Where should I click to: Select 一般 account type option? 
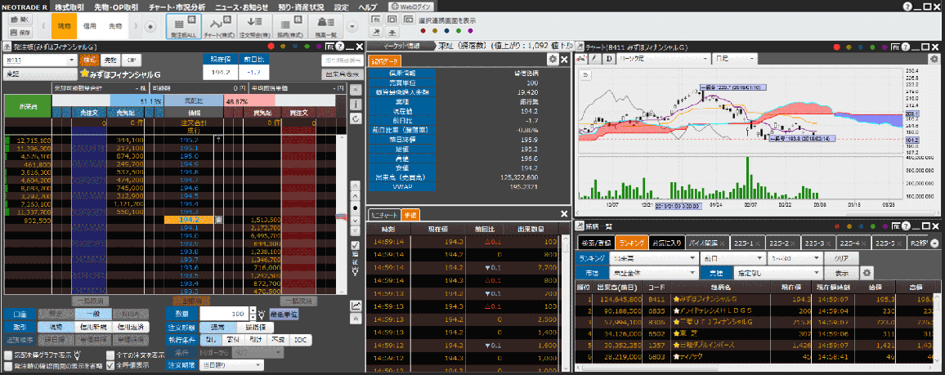pyautogui.click(x=93, y=314)
